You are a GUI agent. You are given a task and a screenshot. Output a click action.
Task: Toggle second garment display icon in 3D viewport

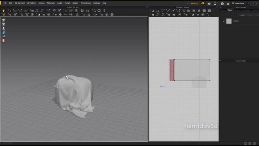[4, 24]
